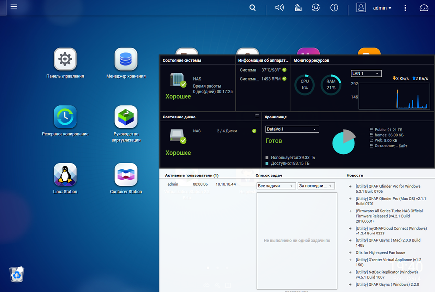The width and height of the screenshot is (435, 292).
Task: Click Используется:39.33 ГБ legend entry
Action: [290, 158]
